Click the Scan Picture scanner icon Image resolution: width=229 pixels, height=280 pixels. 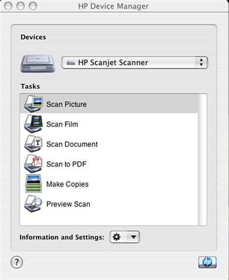pos(33,104)
